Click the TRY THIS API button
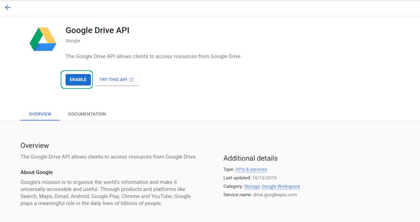 pyautogui.click(x=117, y=80)
